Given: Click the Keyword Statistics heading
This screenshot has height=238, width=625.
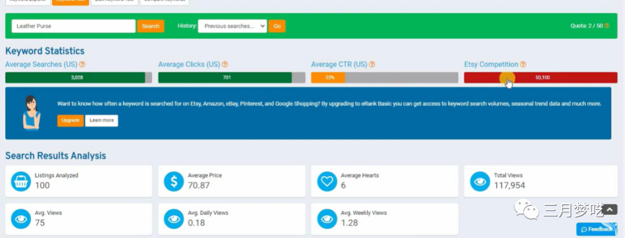Looking at the screenshot, I should point(45,51).
